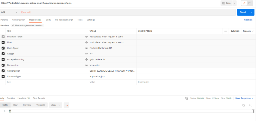Image resolution: width=256 pixels, height=121 pixels.
Task: Expand the JSON format dropdown
Action: point(56,105)
